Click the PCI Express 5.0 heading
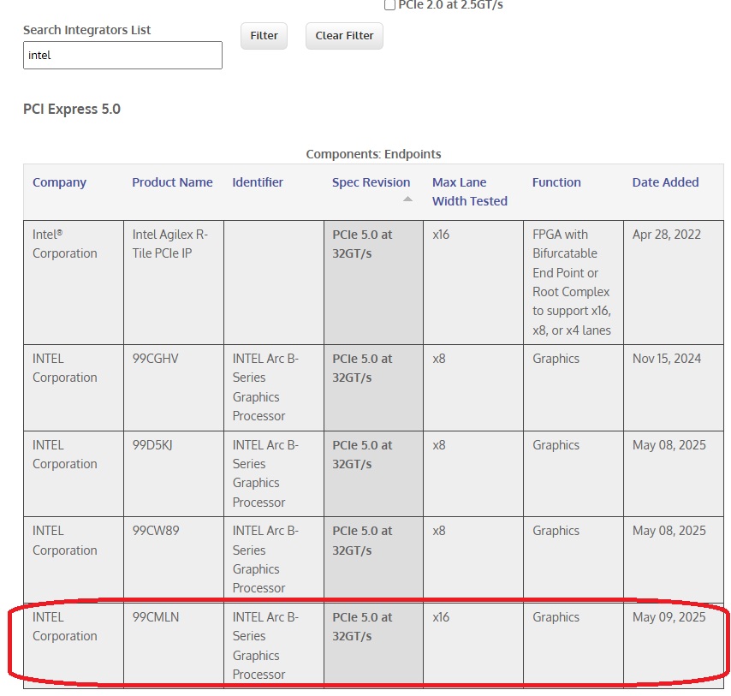 [72, 109]
